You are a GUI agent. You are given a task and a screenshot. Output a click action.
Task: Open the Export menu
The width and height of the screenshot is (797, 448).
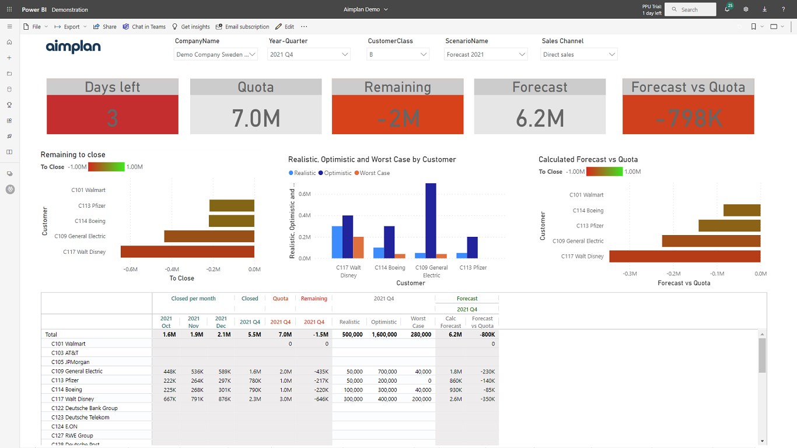(x=70, y=27)
